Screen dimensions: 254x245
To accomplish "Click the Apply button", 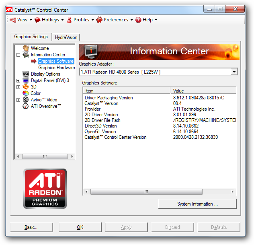I will click(x=126, y=227).
